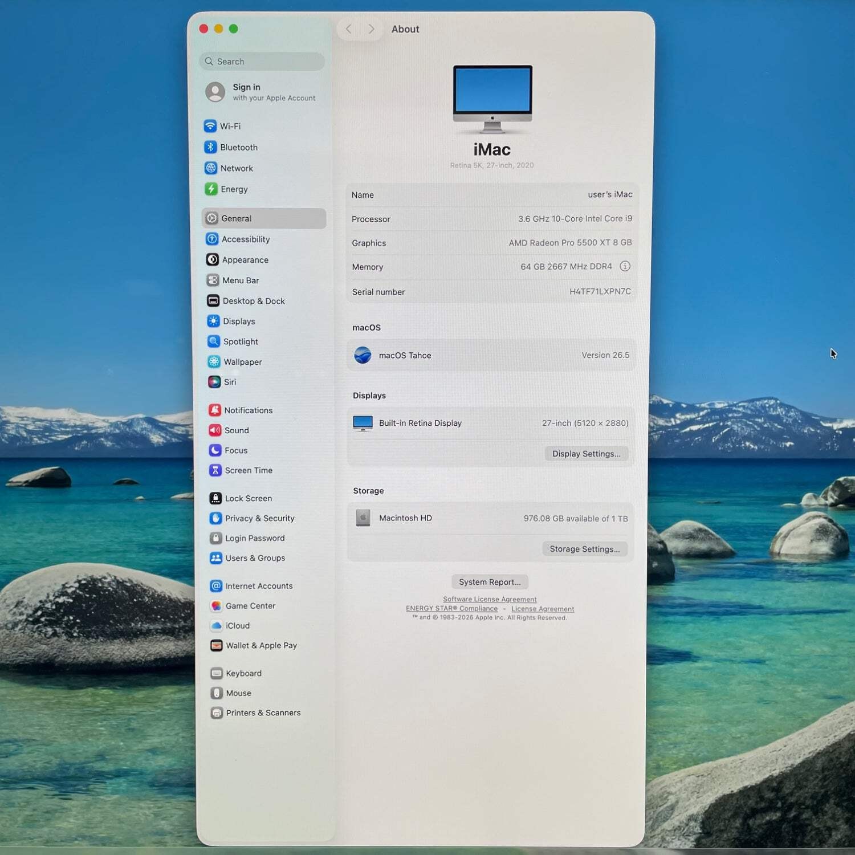
Task: Open the Appearance icon
Action: 213,259
